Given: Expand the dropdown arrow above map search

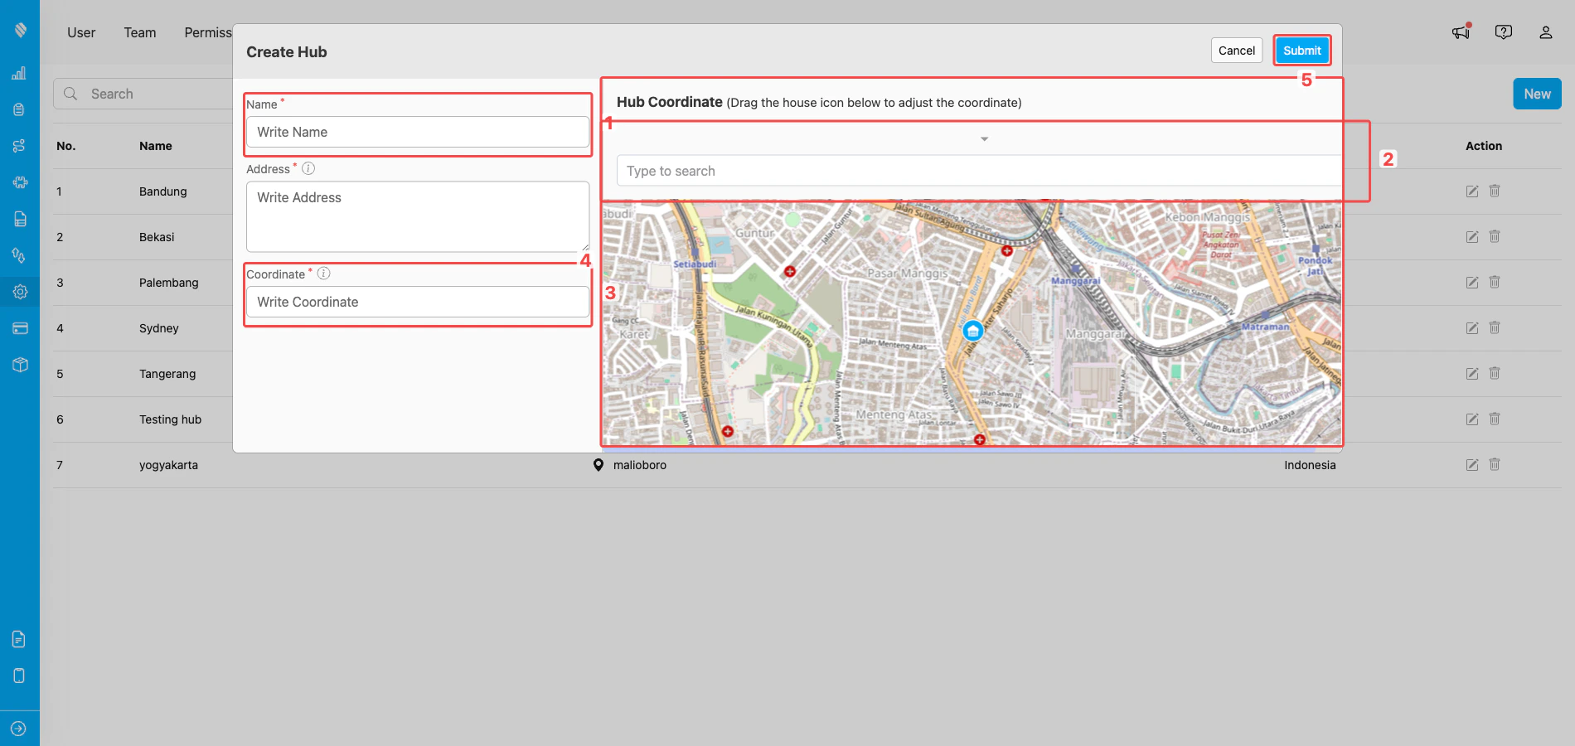Looking at the screenshot, I should (984, 139).
